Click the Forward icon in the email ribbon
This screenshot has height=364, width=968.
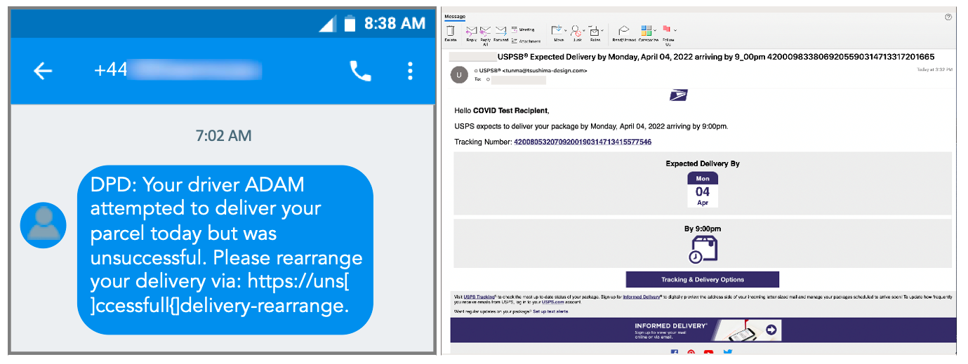(x=500, y=31)
